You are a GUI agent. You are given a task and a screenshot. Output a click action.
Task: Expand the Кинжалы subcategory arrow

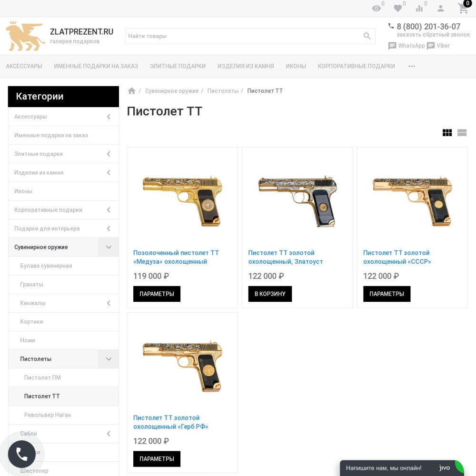[x=109, y=303]
